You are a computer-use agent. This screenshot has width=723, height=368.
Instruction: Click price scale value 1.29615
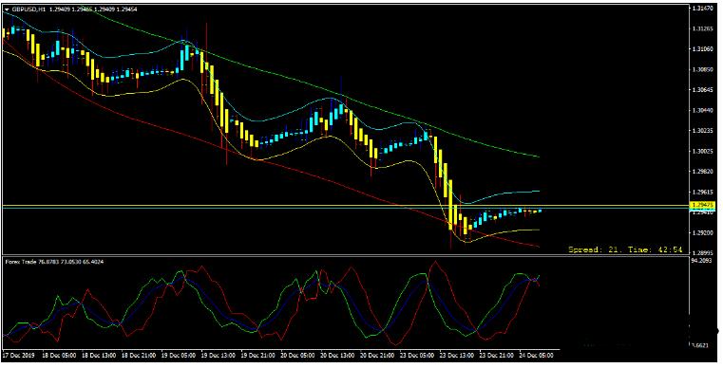click(x=702, y=193)
